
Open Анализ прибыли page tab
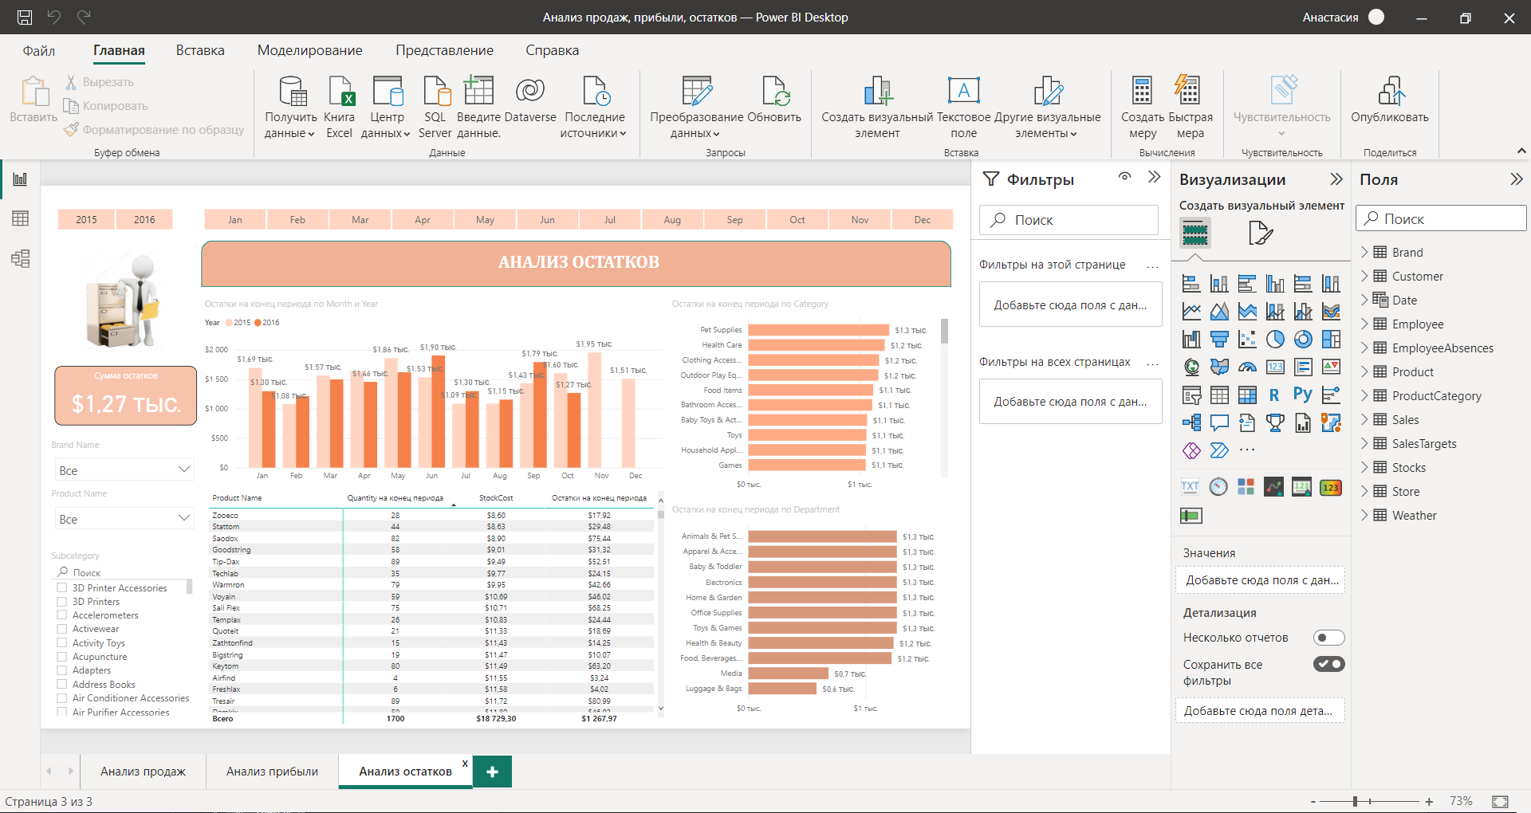(x=272, y=772)
